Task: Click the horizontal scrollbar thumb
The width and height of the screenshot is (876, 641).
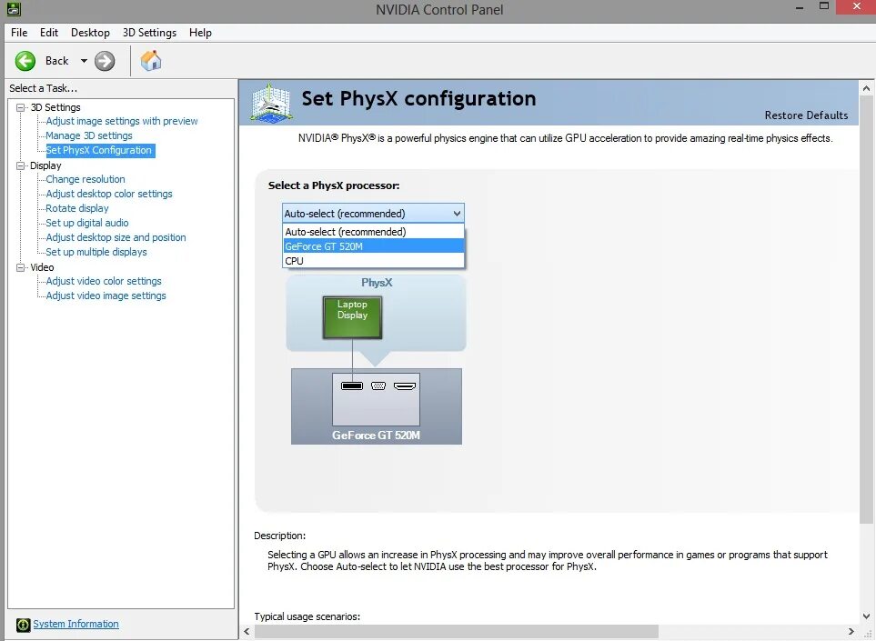Action: (457, 632)
